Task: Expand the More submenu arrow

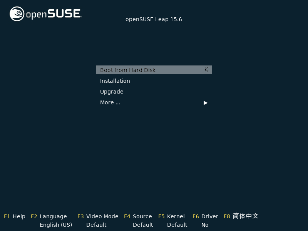Action: 206,103
